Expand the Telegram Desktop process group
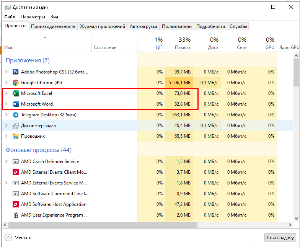Screen dimensions: 300x248 (6, 115)
